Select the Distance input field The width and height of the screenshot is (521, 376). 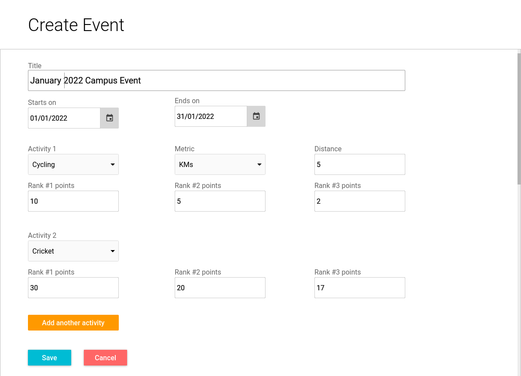(x=360, y=164)
